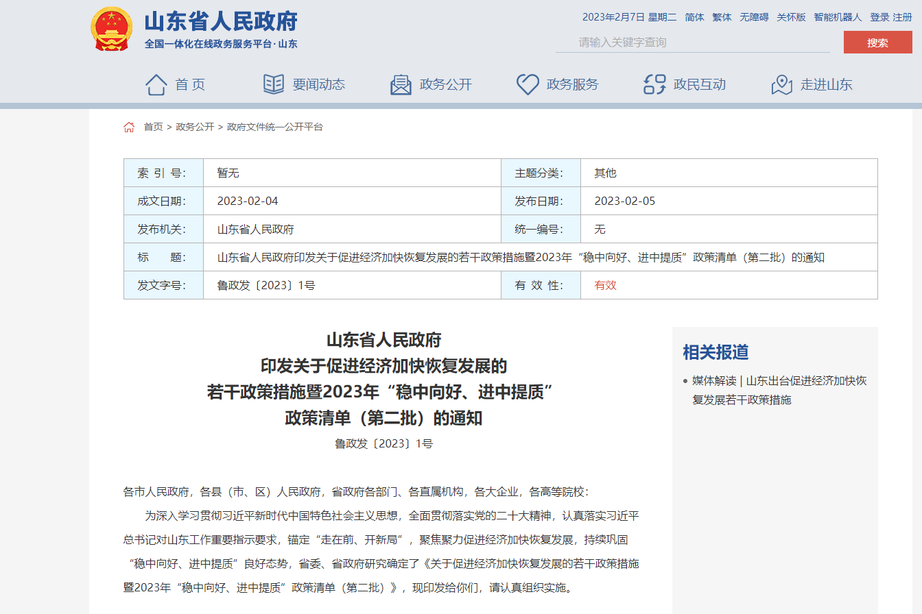Click the open book news icon

274,84
